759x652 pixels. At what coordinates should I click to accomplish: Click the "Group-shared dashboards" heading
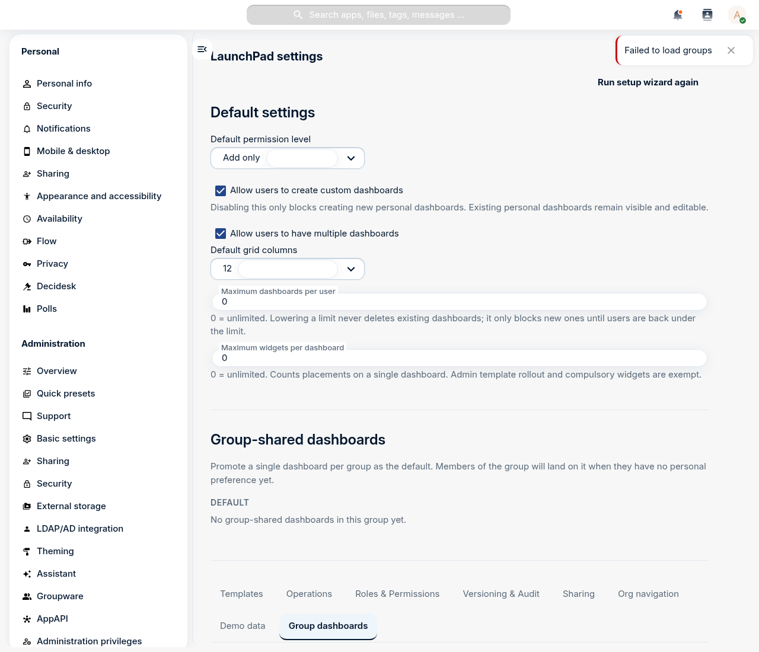tap(298, 440)
